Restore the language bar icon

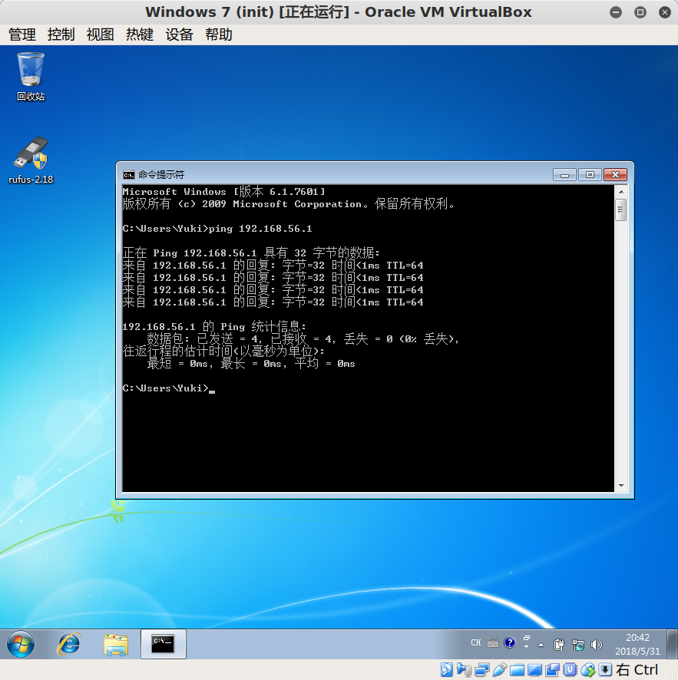[527, 639]
